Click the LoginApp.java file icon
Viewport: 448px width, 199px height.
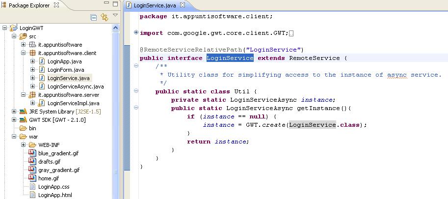[x=42, y=61]
